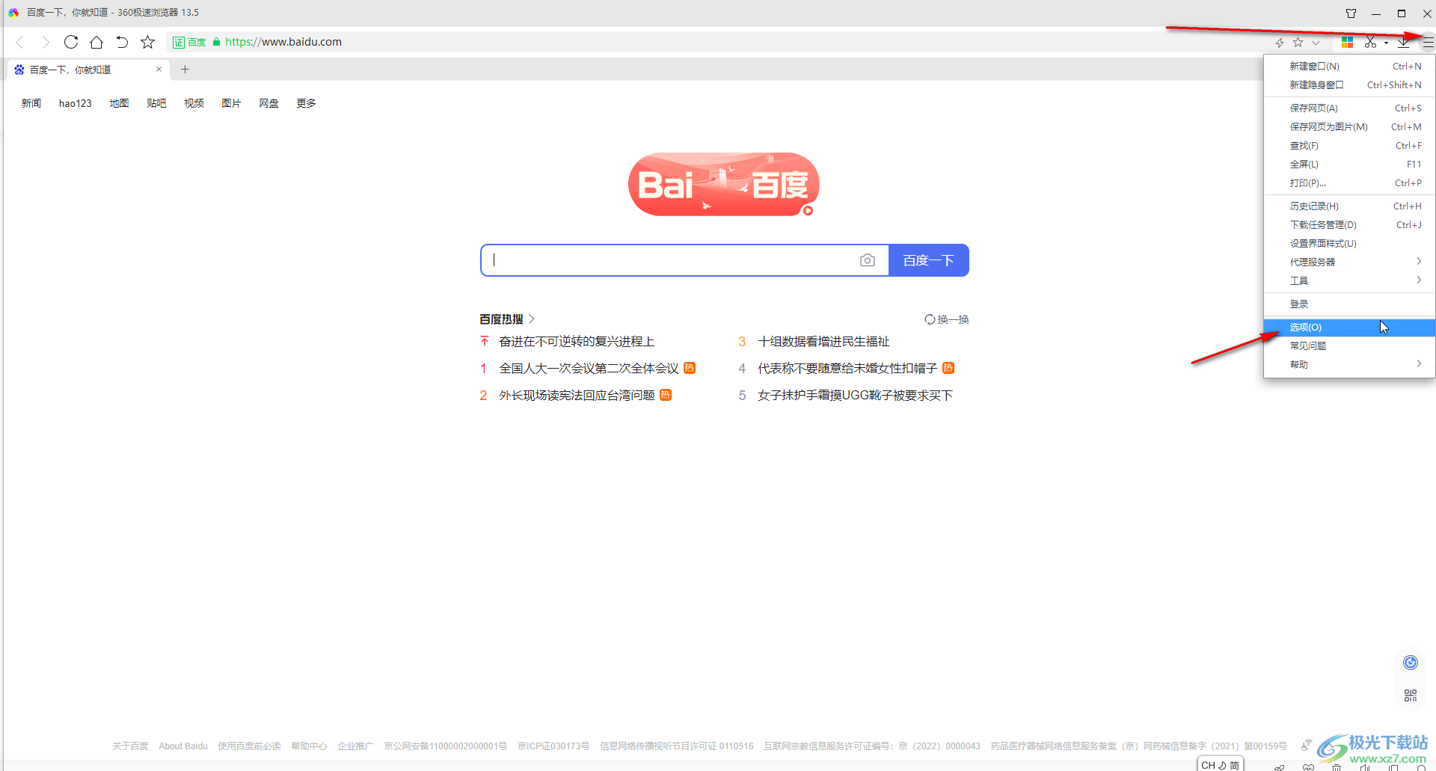1436x771 pixels.
Task: Click 全屏(L) in the menu
Action: 1349,165
